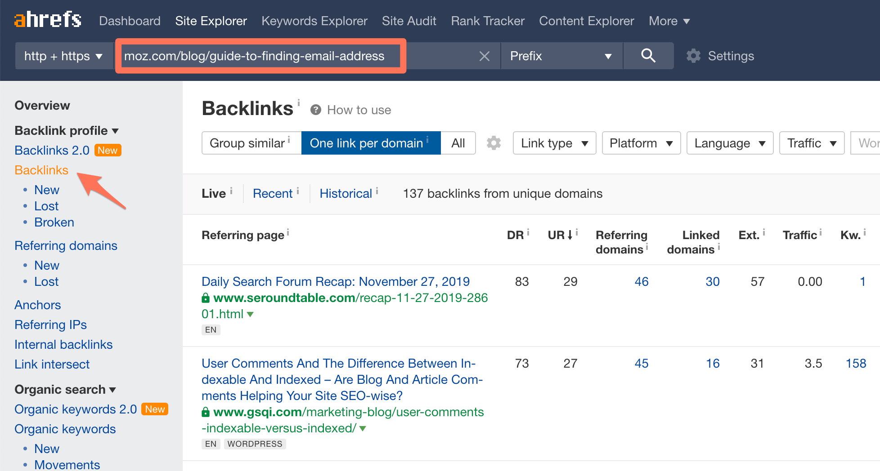
Task: Expand seroundtable URL dropdown arrow
Action: [x=251, y=314]
